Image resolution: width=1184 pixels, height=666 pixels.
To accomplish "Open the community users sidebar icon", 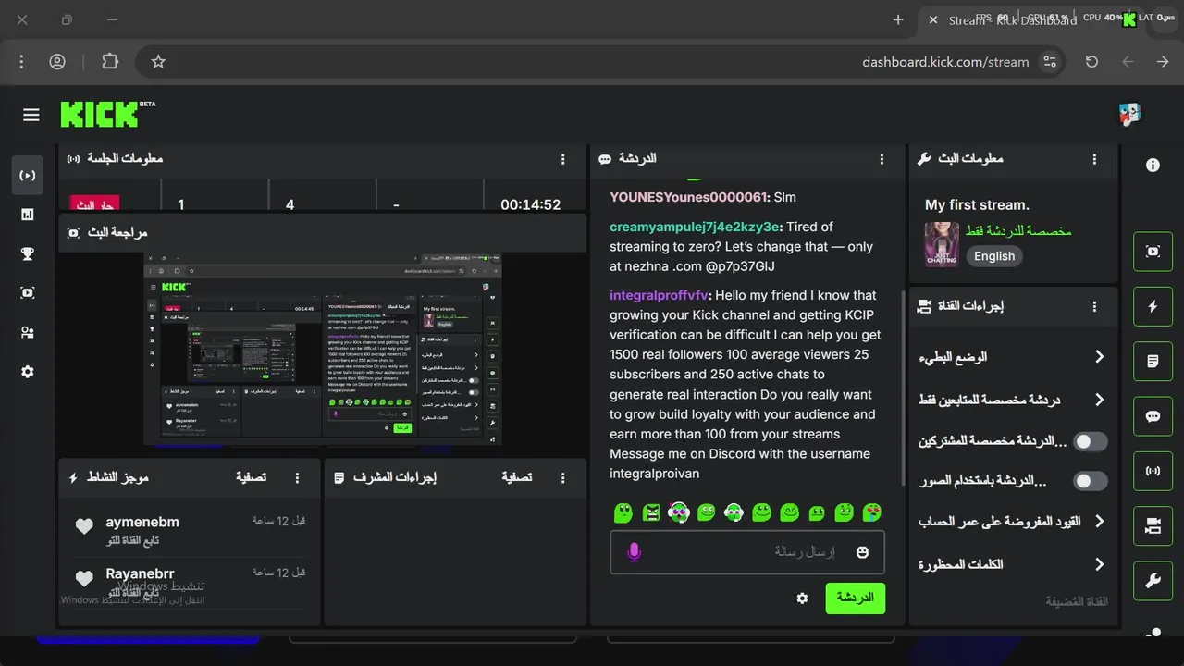I will coord(28,332).
